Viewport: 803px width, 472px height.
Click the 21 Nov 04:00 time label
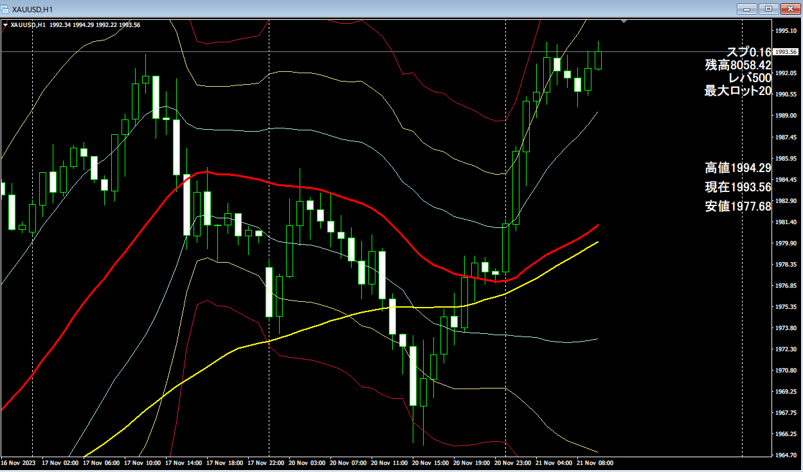click(554, 462)
